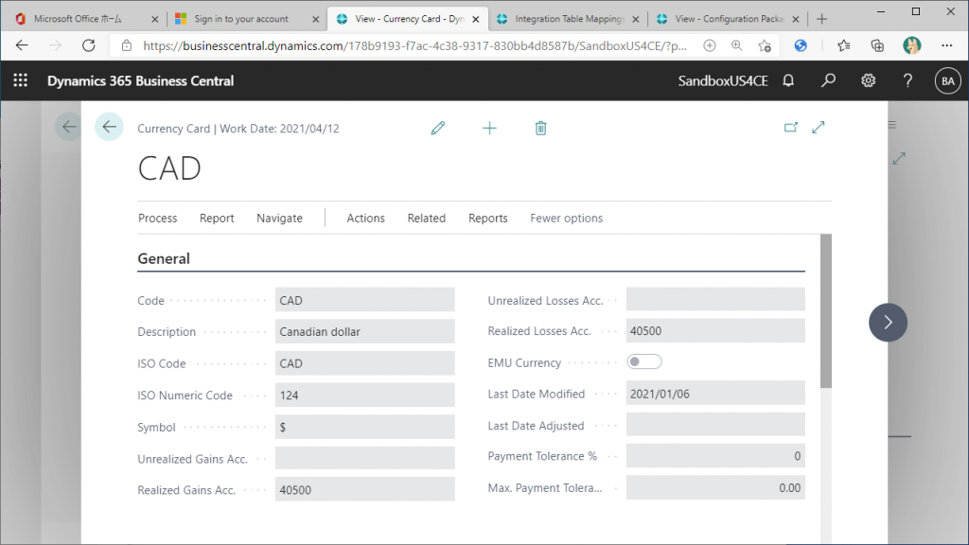View site information lock icon
This screenshot has height=545, width=969.
[127, 45]
